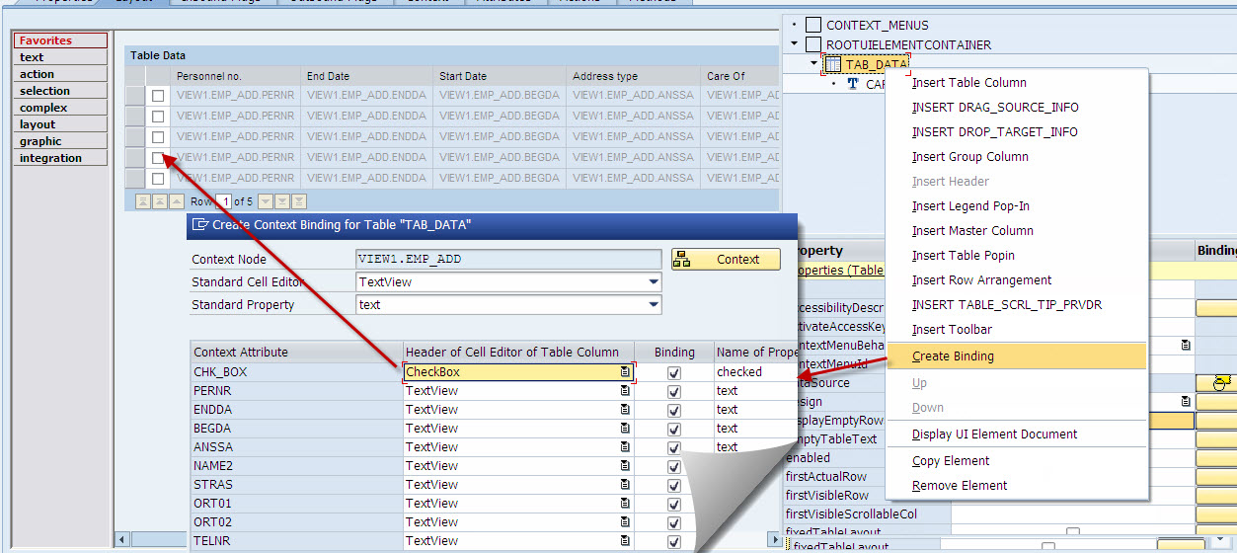Image resolution: width=1237 pixels, height=553 pixels.
Task: Tick second row checkbox in Table Data
Action: pos(158,117)
